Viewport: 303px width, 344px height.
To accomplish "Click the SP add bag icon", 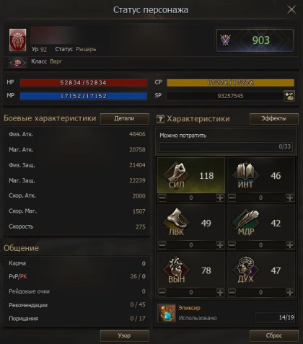I will tap(289, 96).
